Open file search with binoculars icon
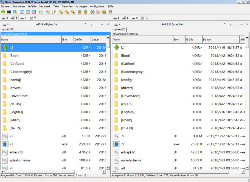Viewport: 250px width, 182px height. [x=92, y=12]
